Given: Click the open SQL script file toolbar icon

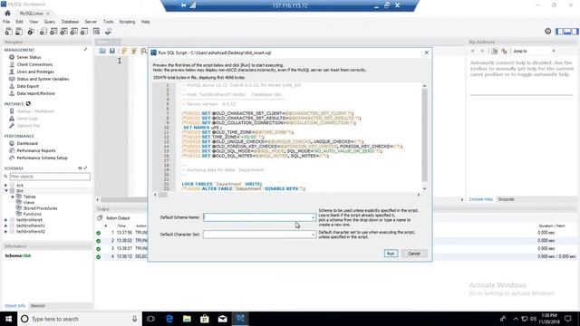Looking at the screenshot, I should [18, 32].
